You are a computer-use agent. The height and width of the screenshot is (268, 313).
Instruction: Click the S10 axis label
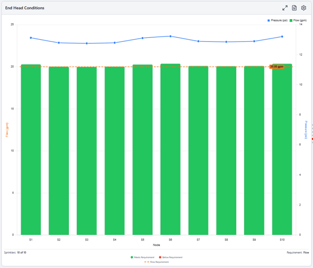point(282,240)
